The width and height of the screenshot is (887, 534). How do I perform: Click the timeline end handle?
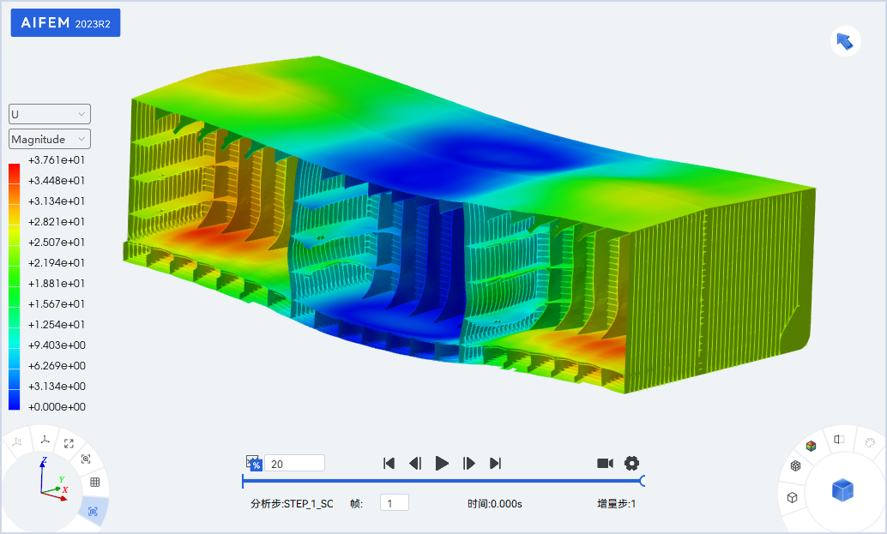[x=643, y=481]
